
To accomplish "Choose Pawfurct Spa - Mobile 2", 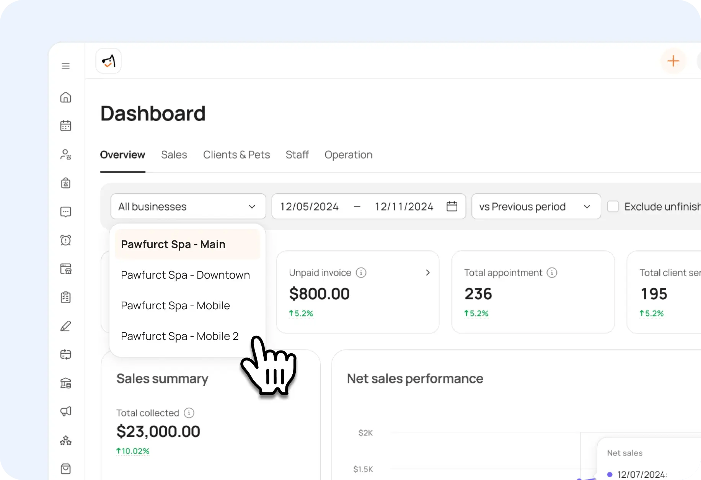I will [179, 336].
